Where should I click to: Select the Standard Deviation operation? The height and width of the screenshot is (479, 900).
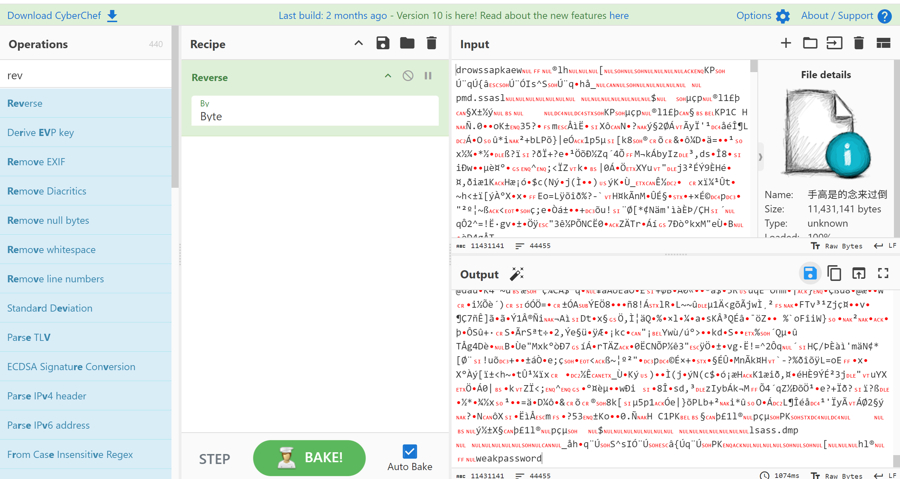click(86, 308)
